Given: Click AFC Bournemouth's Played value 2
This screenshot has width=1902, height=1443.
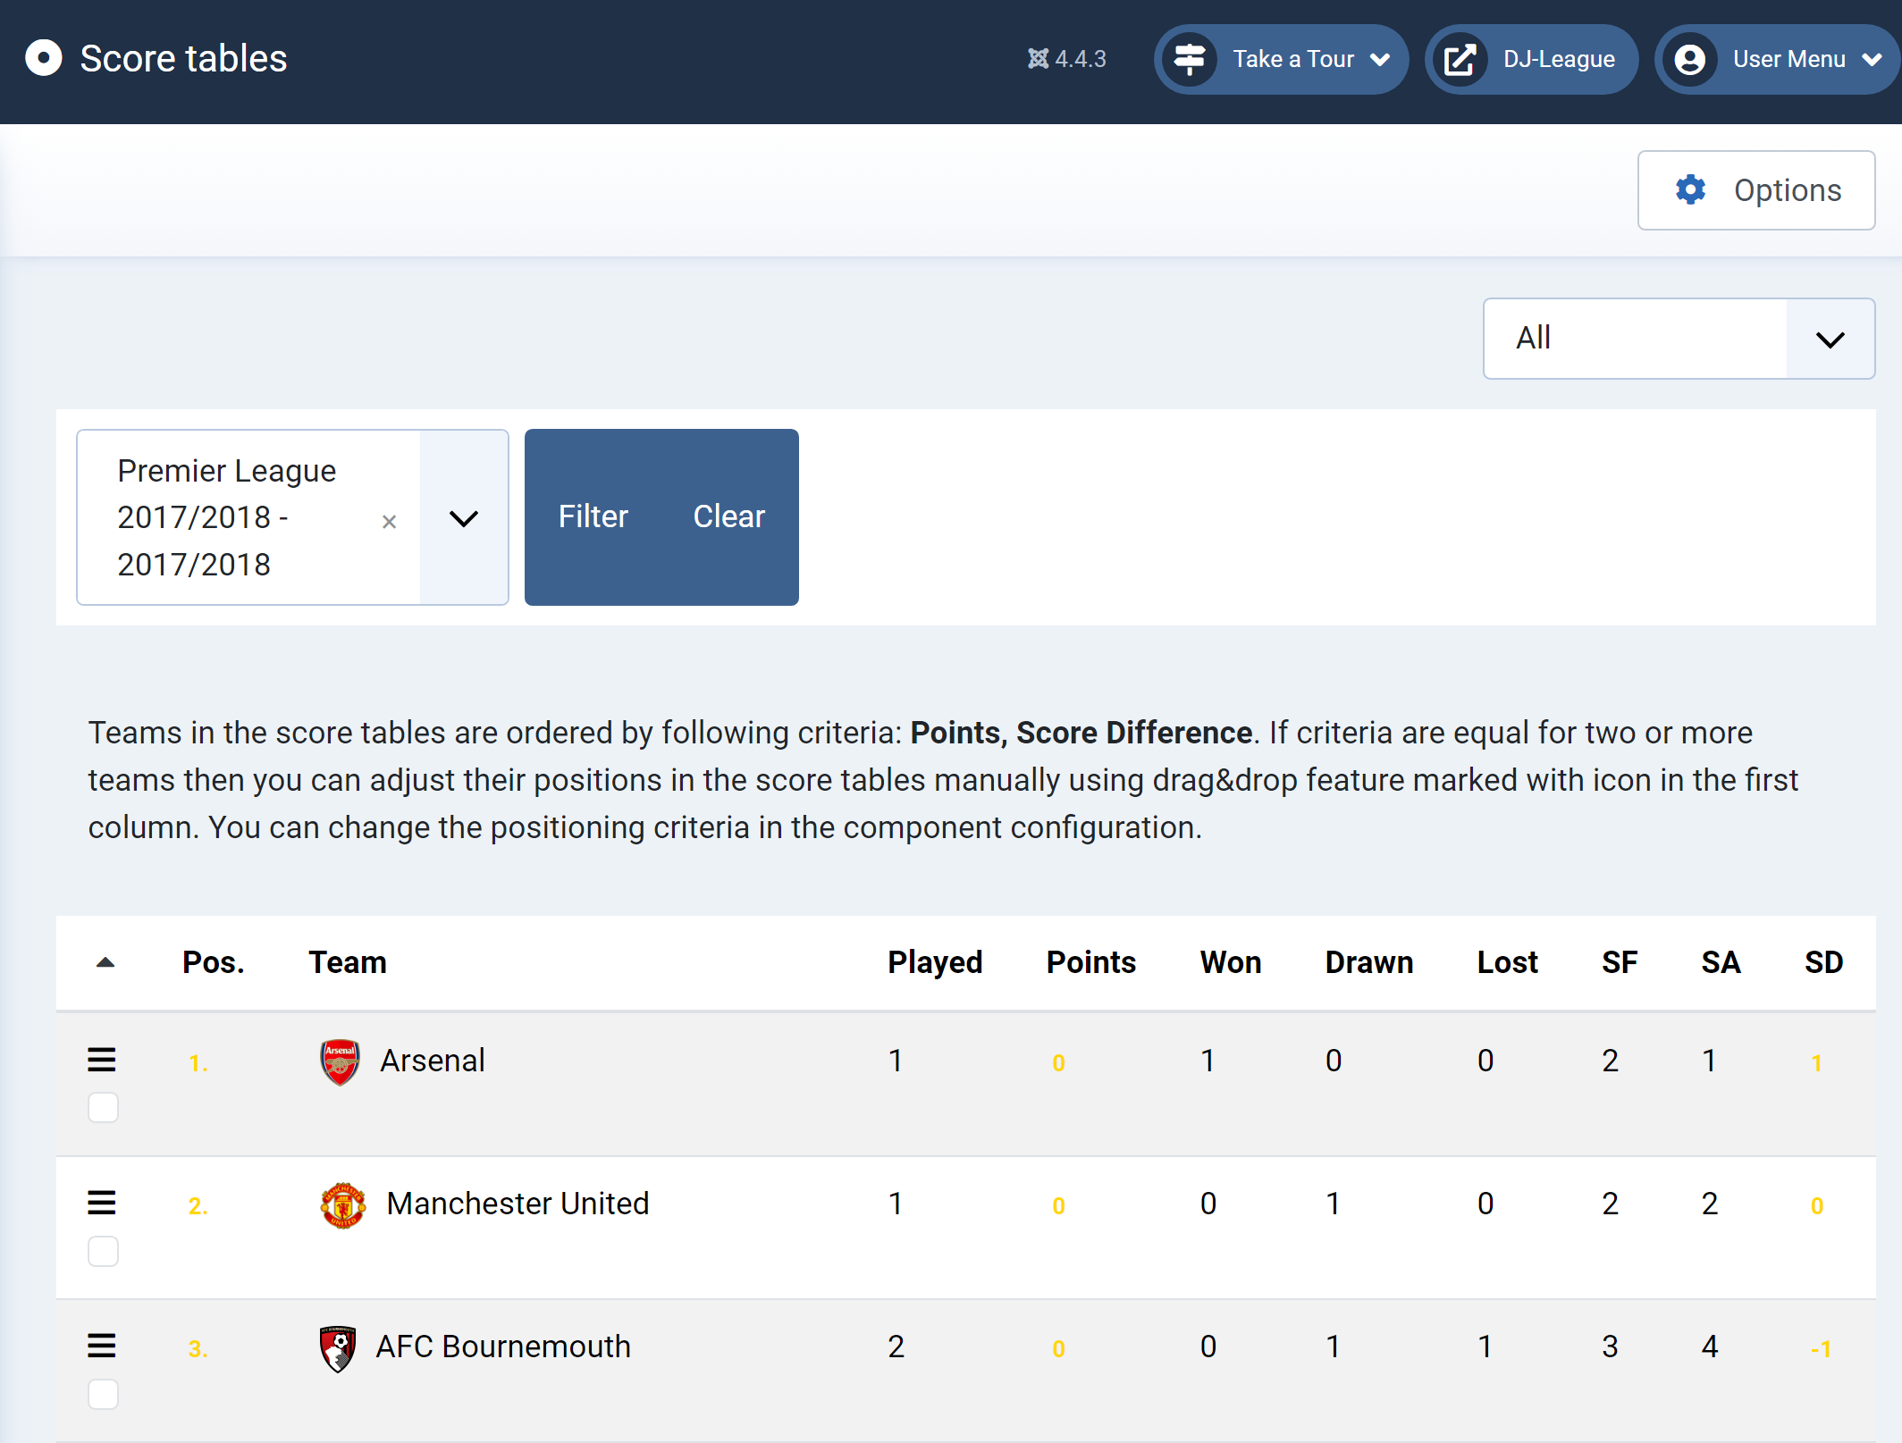Looking at the screenshot, I should [896, 1347].
